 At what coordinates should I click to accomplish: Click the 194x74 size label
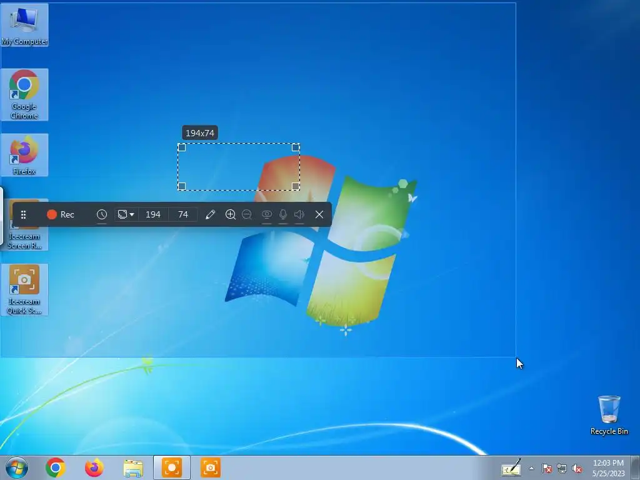point(200,132)
